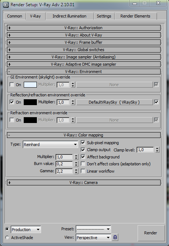Expand the V-Ray:: Camera rollout

point(84,182)
